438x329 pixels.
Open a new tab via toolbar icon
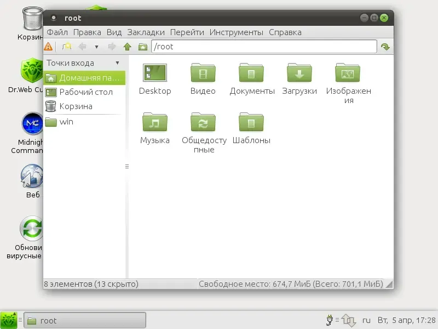[x=66, y=47]
